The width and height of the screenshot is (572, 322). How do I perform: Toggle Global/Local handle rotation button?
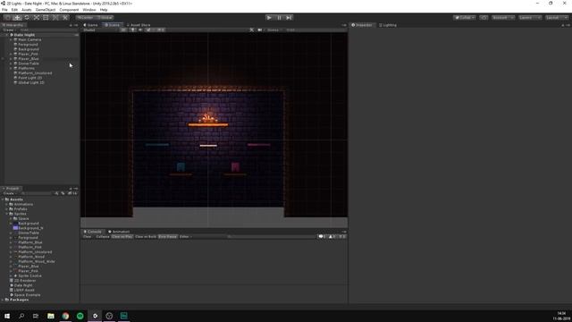(x=105, y=18)
